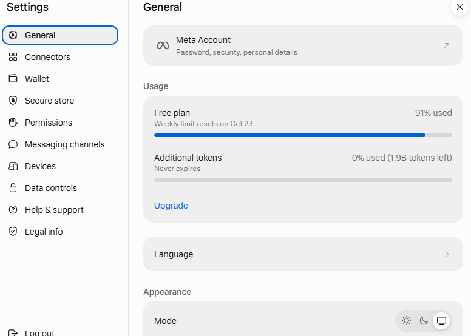
Task: Click the 'Usage' section heading
Action: [x=155, y=87]
